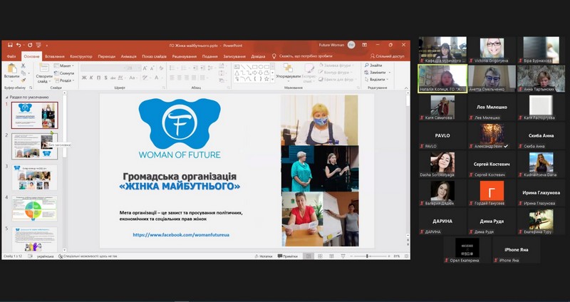The height and width of the screenshot is (302, 570).
Task: Click the text shadow S button
Action: click(x=105, y=78)
